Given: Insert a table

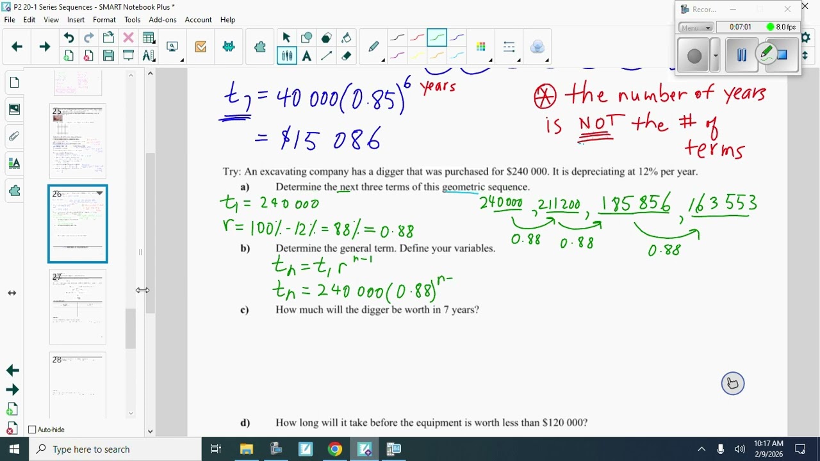Looking at the screenshot, I should click(x=149, y=38).
